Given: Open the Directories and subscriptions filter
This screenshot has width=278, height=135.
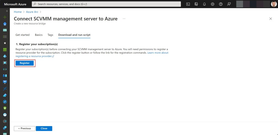Looking at the screenshot, I should (x=196, y=4).
